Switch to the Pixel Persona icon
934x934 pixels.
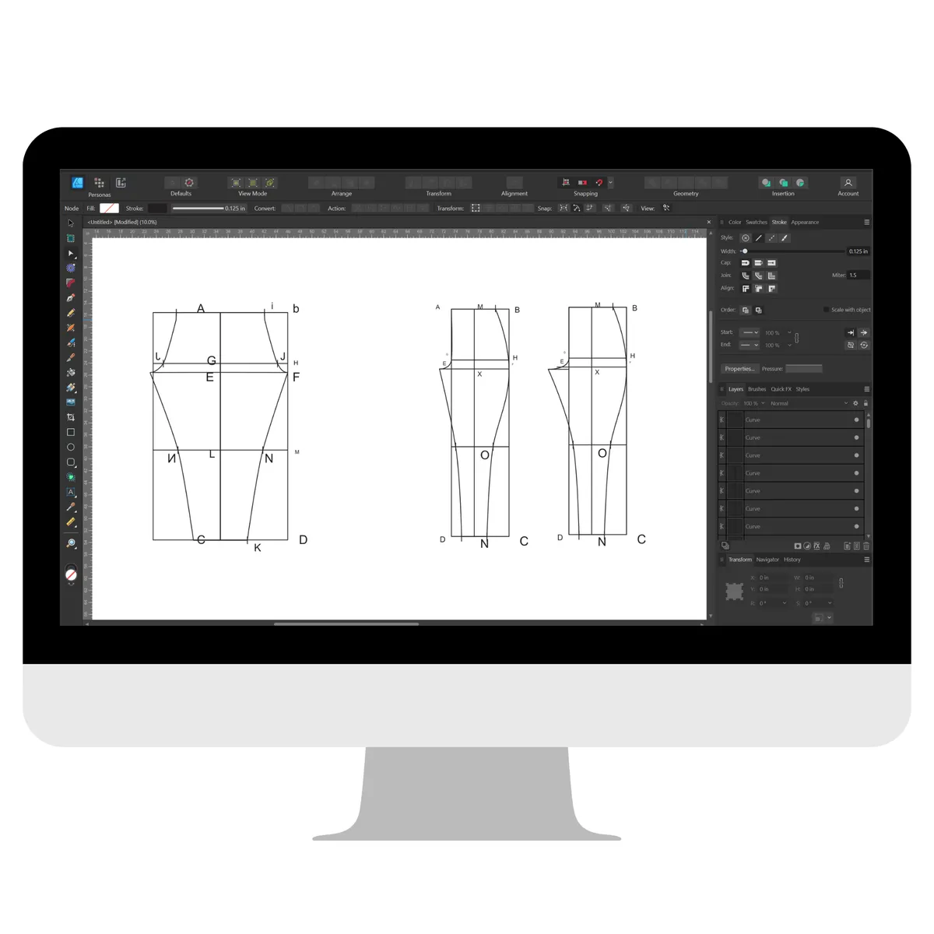click(x=99, y=183)
